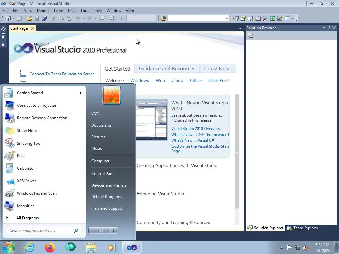Open Control Panel from the Start menu
339x254 pixels.
pos(103,173)
